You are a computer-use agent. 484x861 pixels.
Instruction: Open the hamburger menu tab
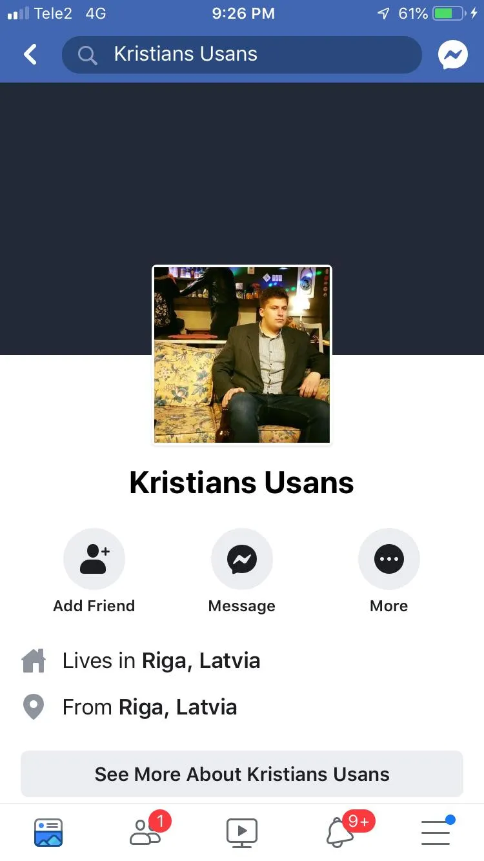point(437,831)
